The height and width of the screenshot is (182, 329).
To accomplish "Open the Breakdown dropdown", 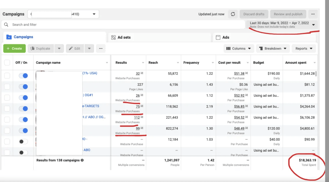I will coord(273,48).
